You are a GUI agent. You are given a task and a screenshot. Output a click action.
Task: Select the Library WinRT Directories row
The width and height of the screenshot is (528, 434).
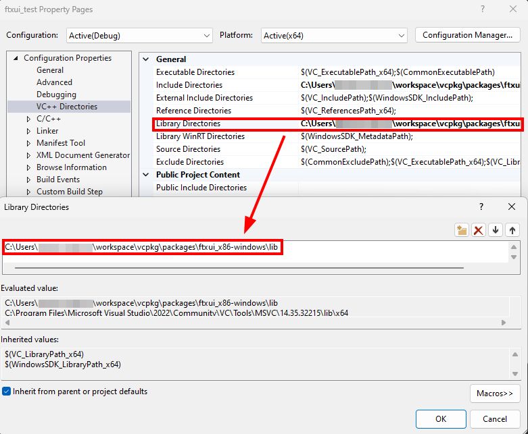[x=338, y=136]
